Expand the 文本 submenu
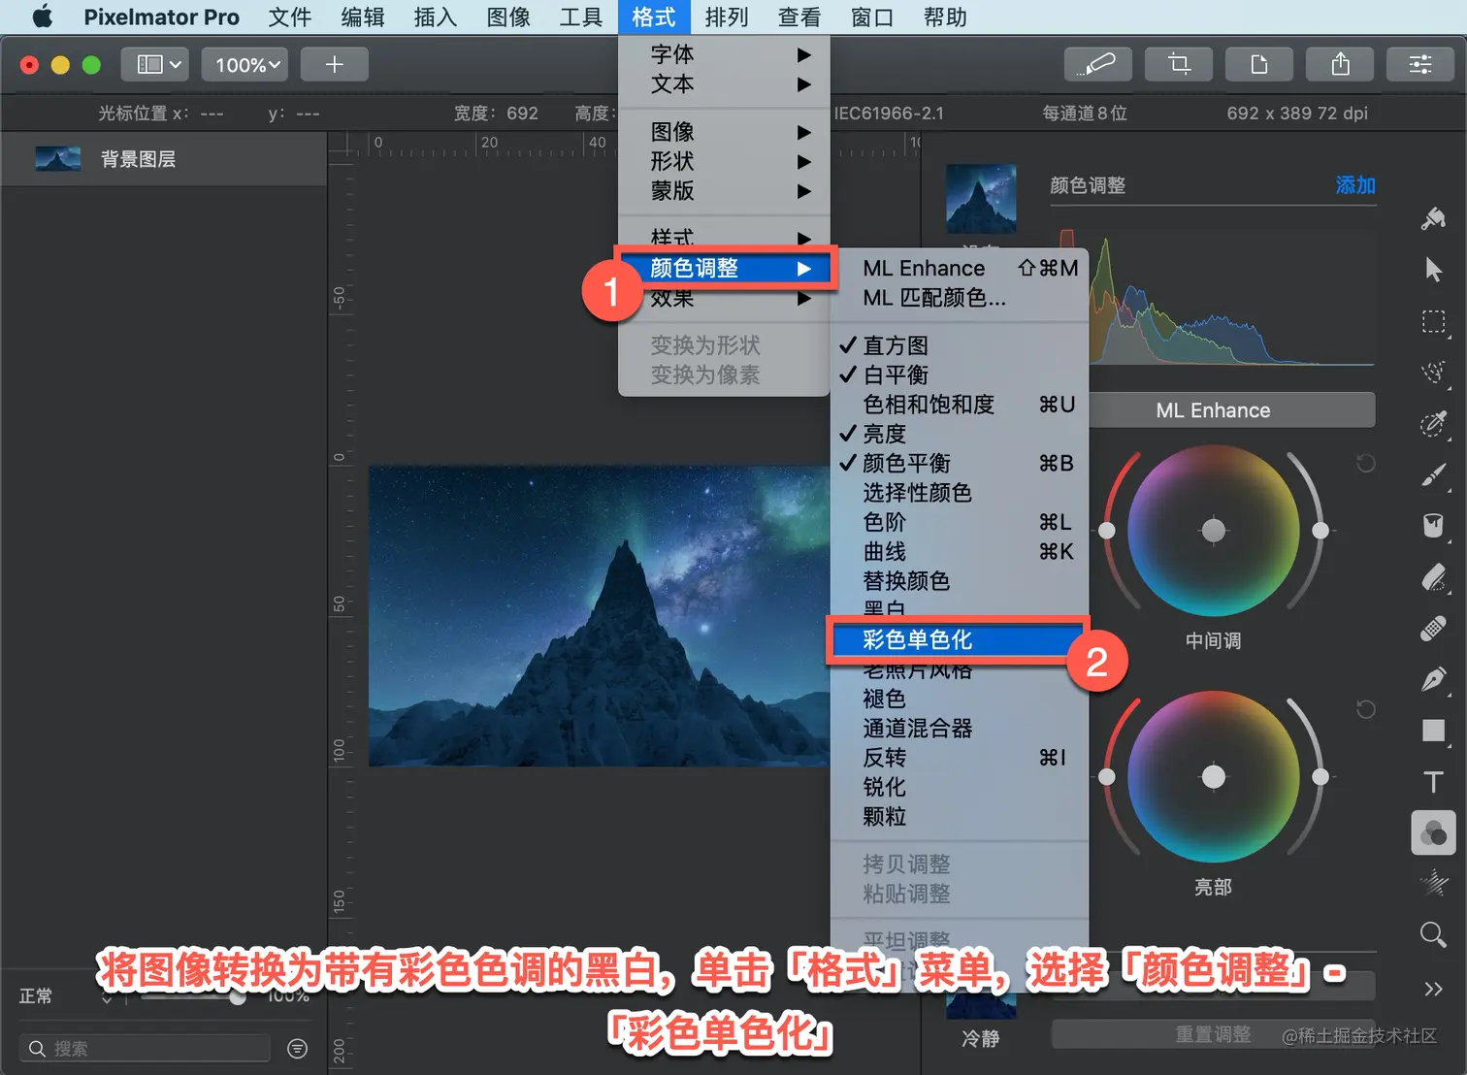 (724, 84)
